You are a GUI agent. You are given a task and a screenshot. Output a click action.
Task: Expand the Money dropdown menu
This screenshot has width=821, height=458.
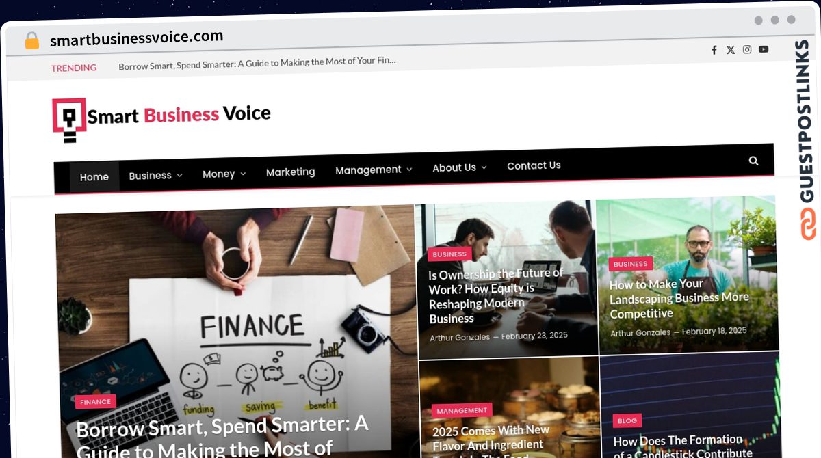coord(224,174)
